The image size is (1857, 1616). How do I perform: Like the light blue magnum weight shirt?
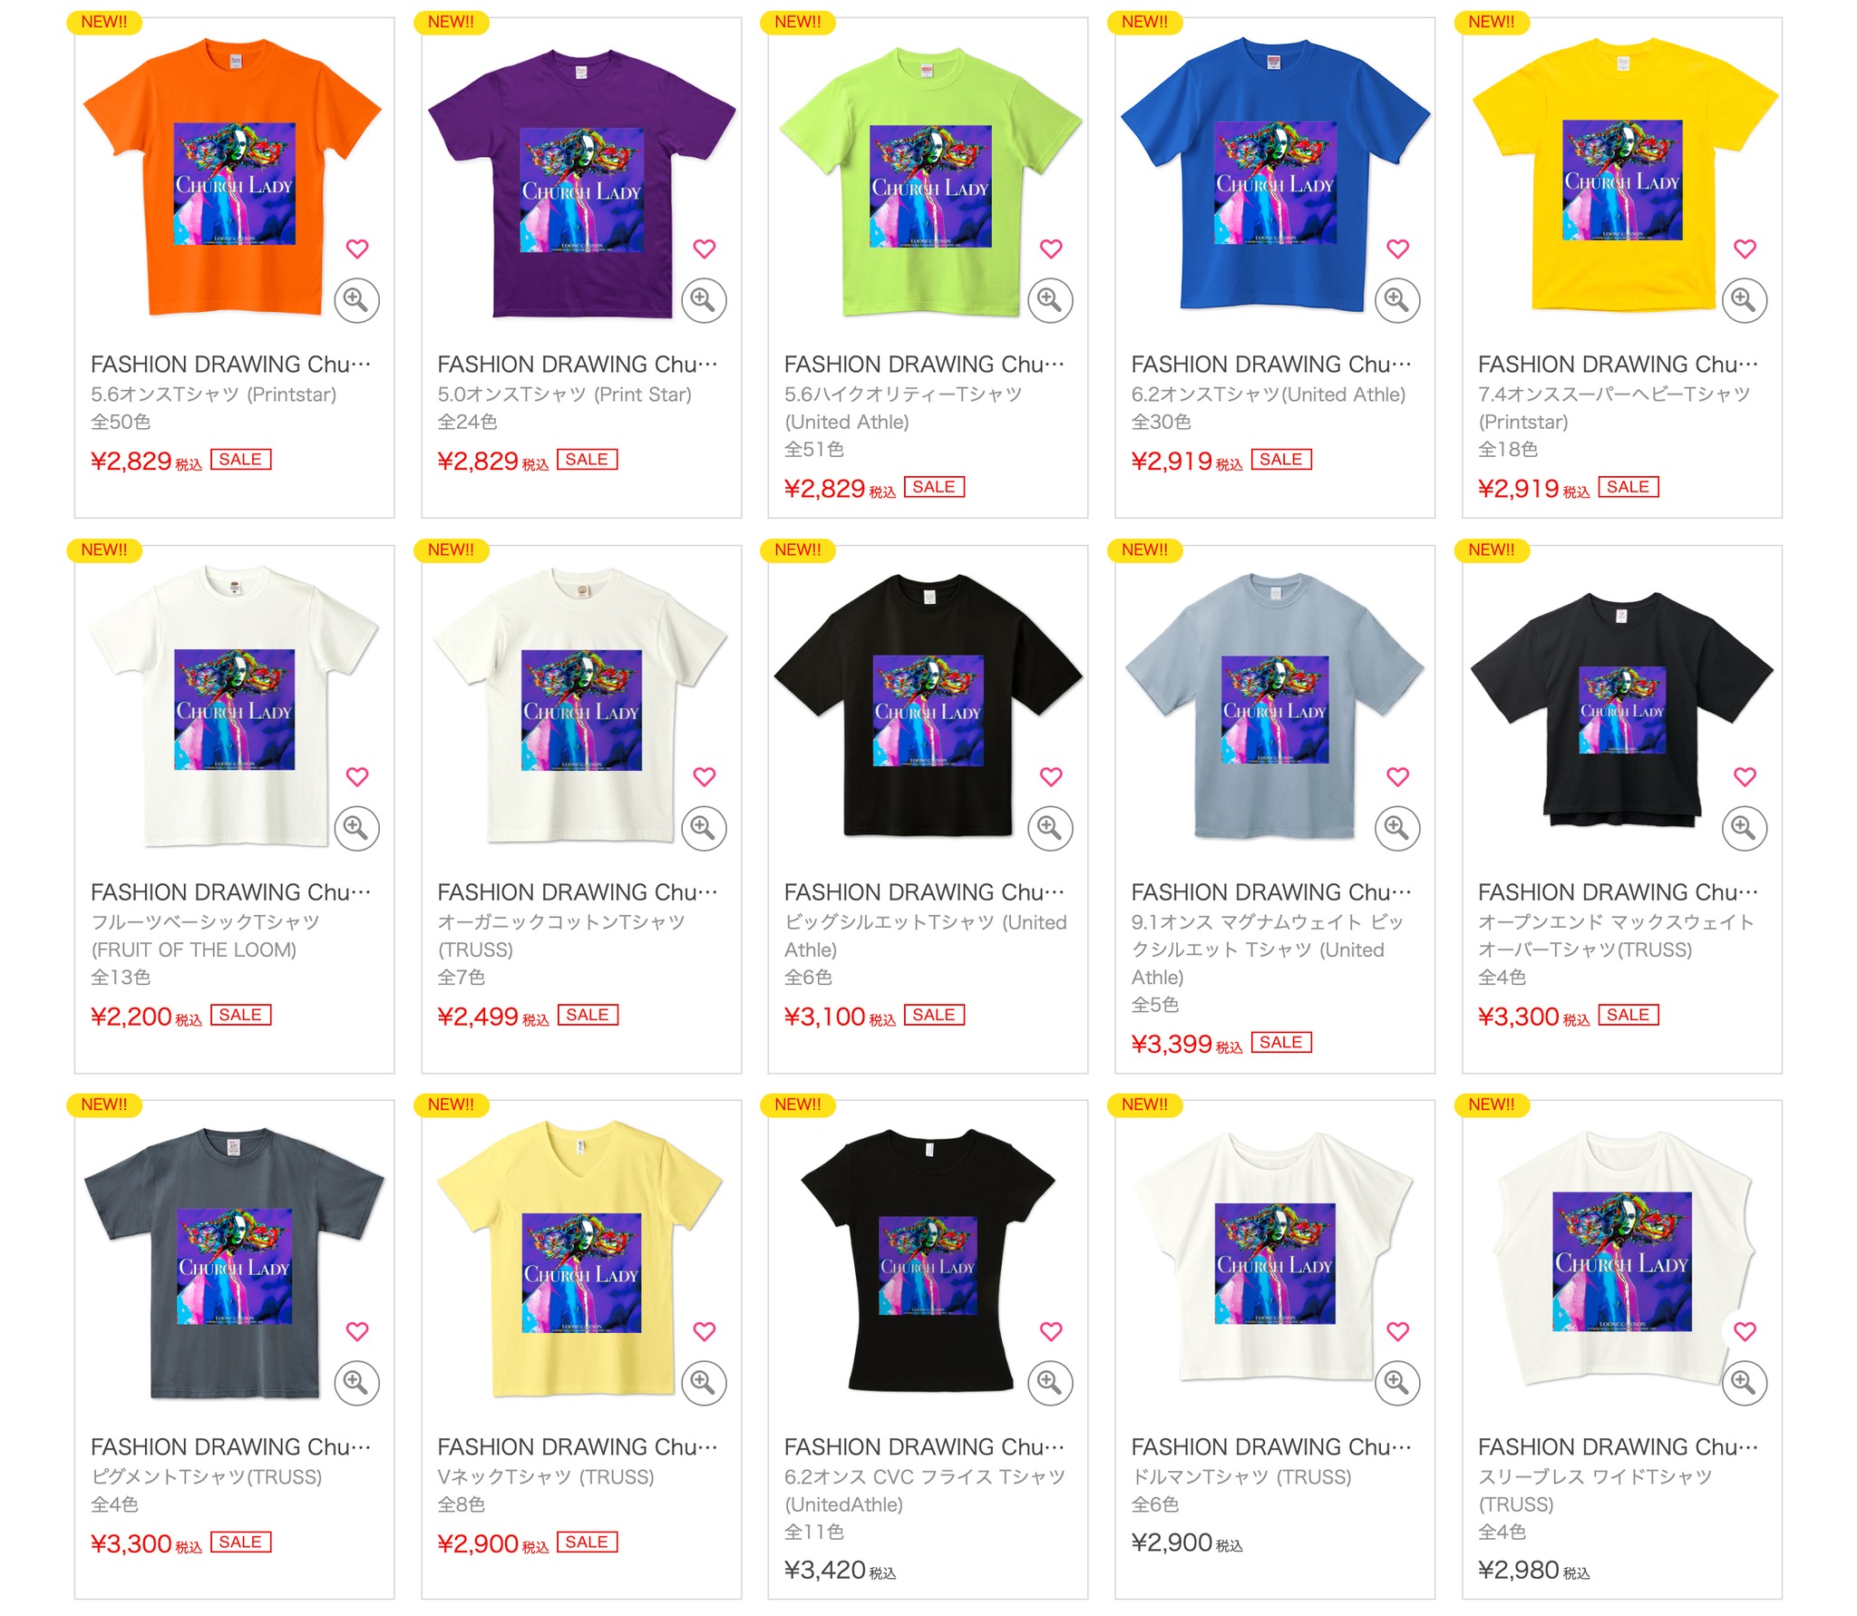(x=1397, y=776)
